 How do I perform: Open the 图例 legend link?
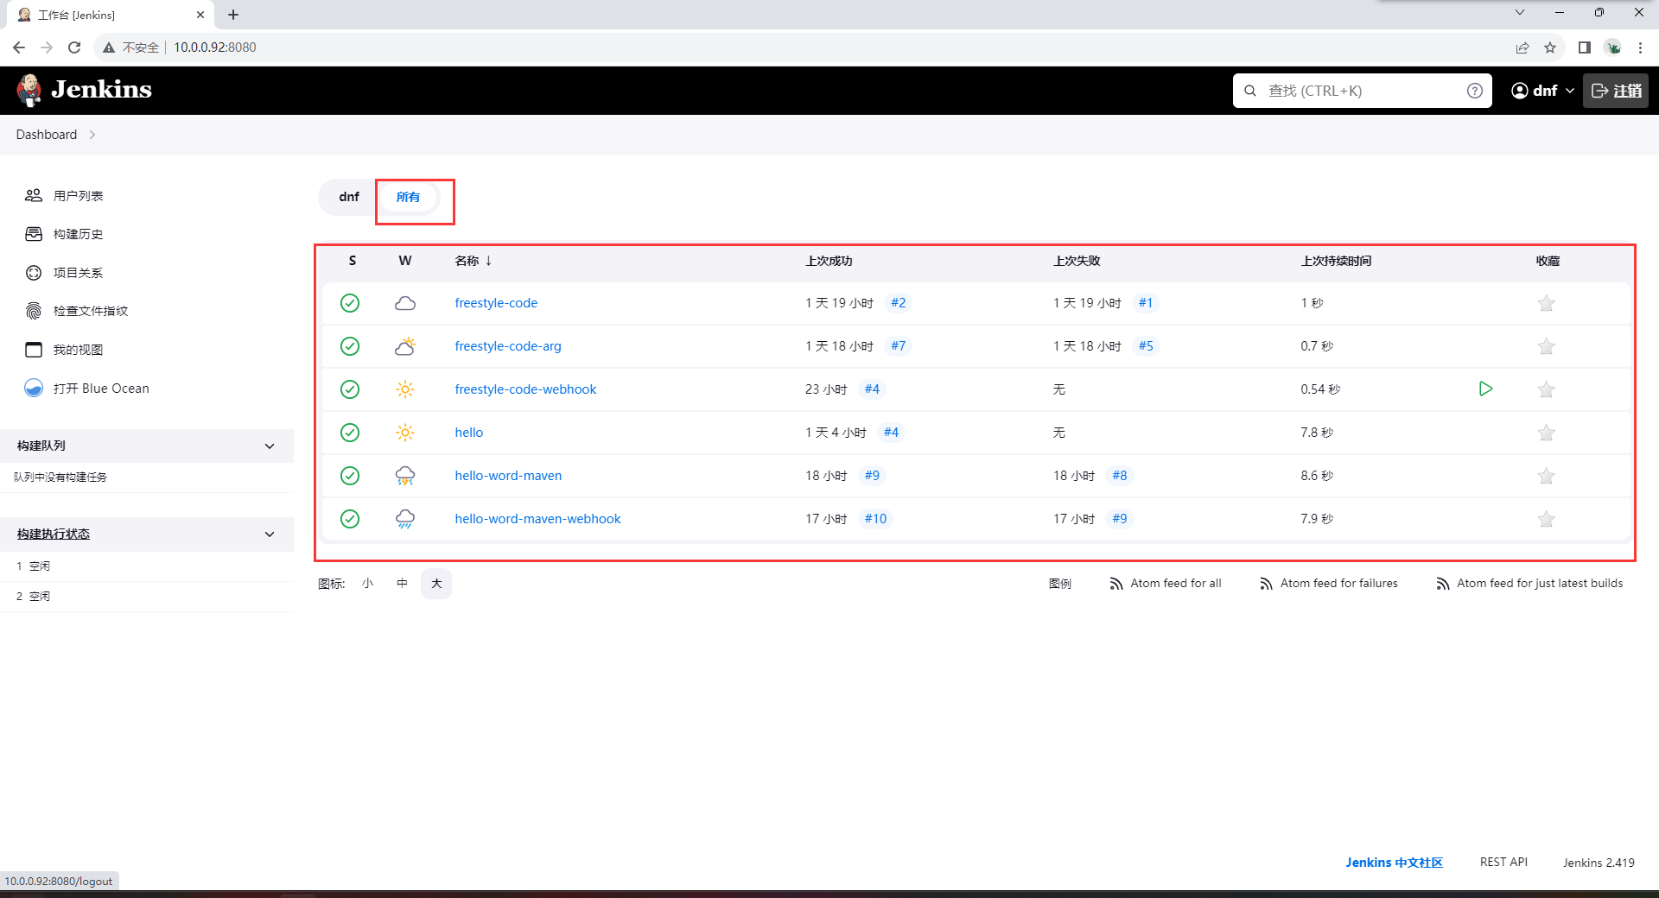pyautogui.click(x=1060, y=584)
